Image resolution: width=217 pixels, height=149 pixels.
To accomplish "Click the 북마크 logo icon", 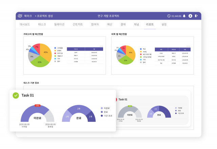I will pyautogui.click(x=20, y=16).
